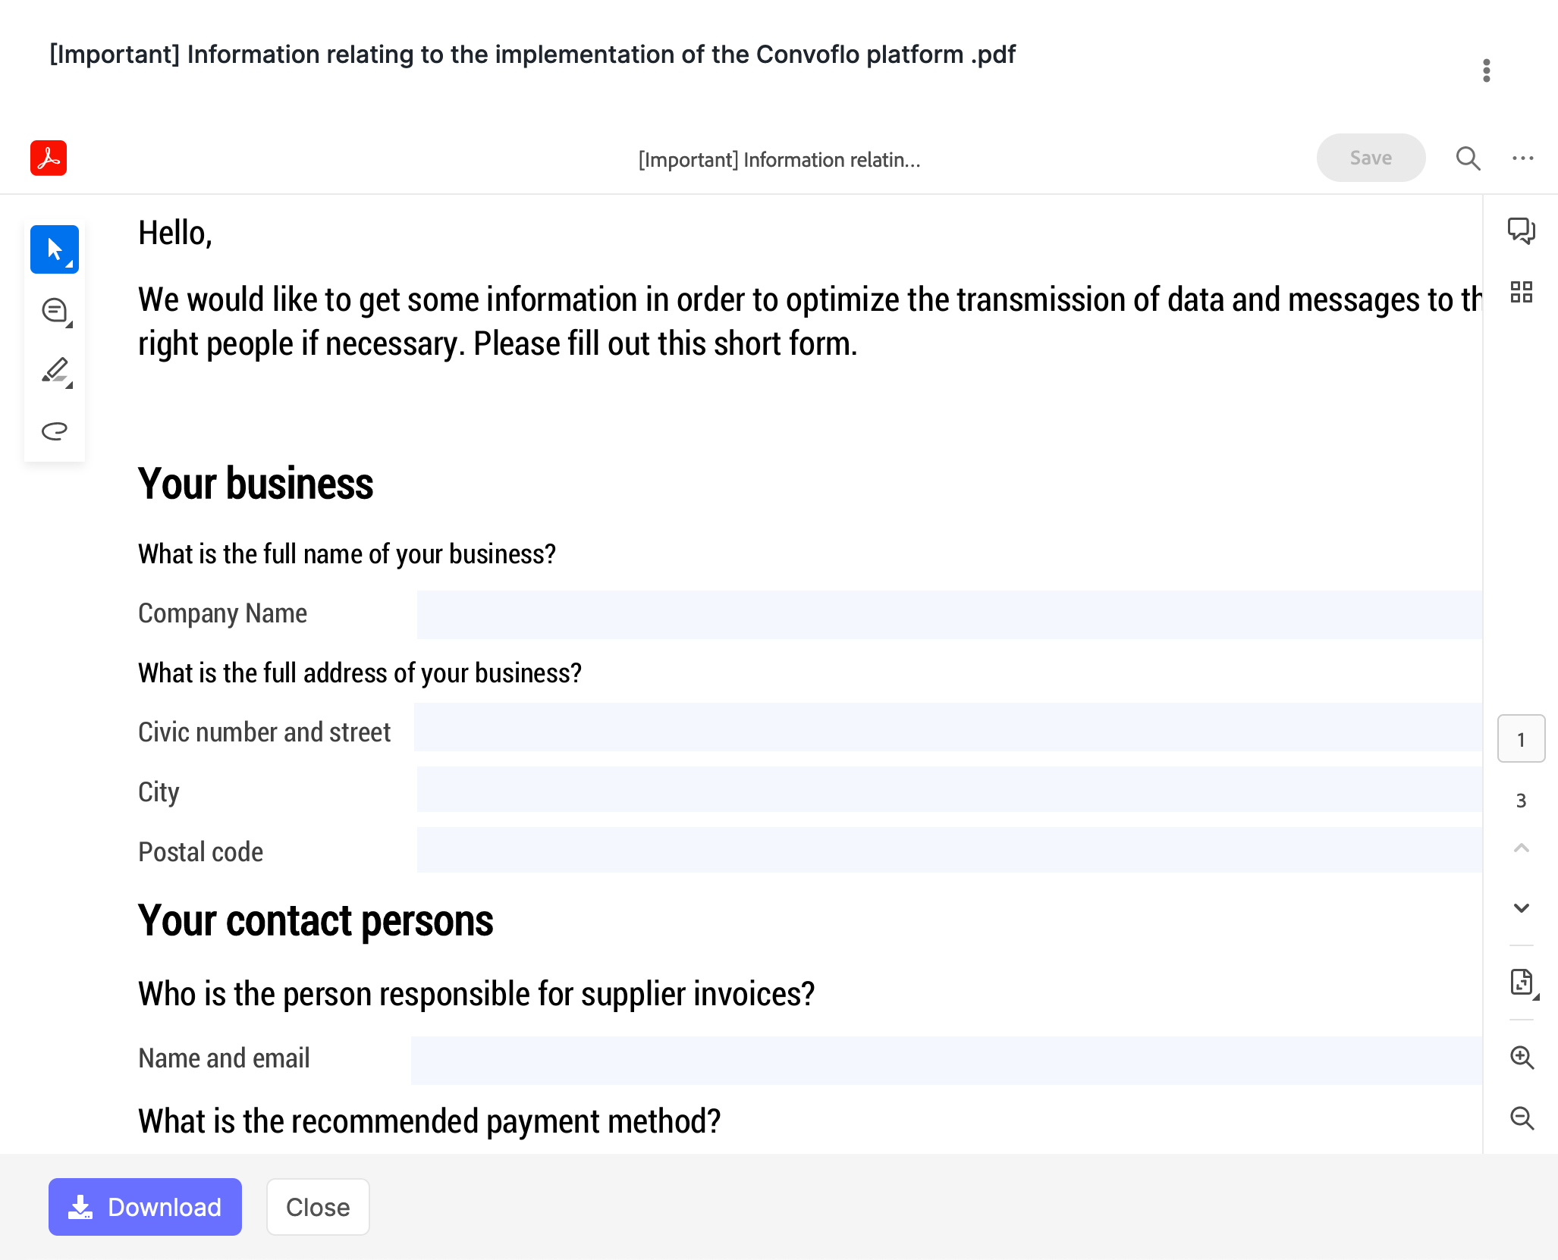Click the Adobe Acrobat logo icon
Screen dimensions: 1558x1260
(x=49, y=158)
